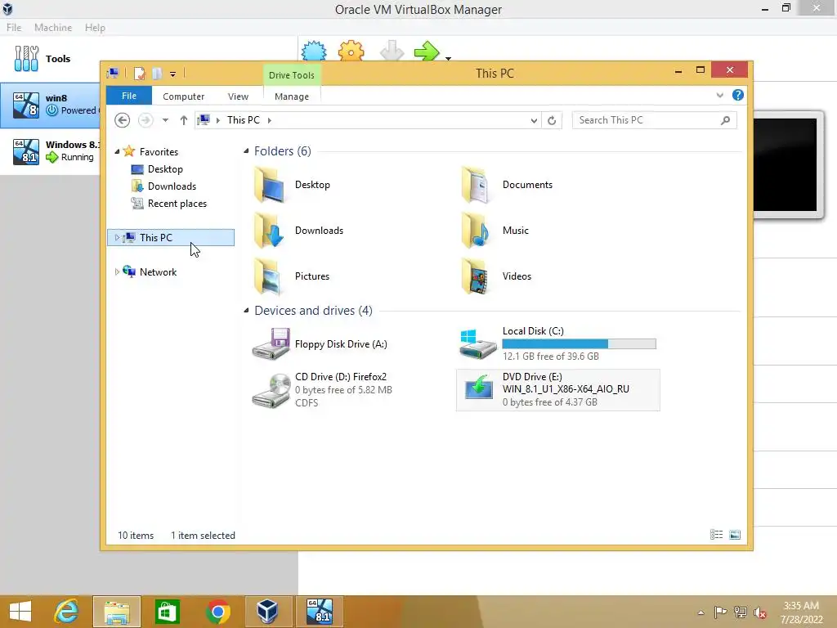Image resolution: width=837 pixels, height=628 pixels.
Task: Switch to the View ribbon tab
Action: pos(238,96)
